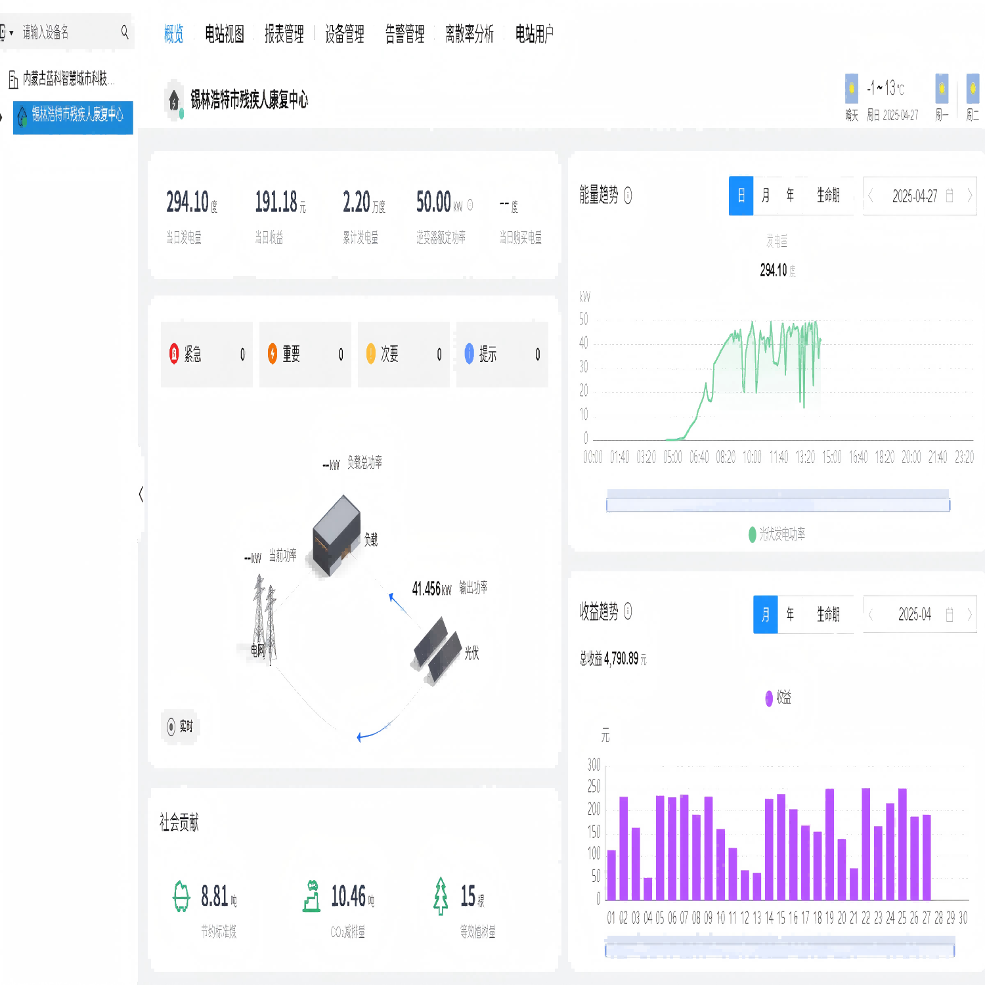Select lifetime view in revenue trend
Viewport: 985px width, 985px height.
click(x=828, y=615)
